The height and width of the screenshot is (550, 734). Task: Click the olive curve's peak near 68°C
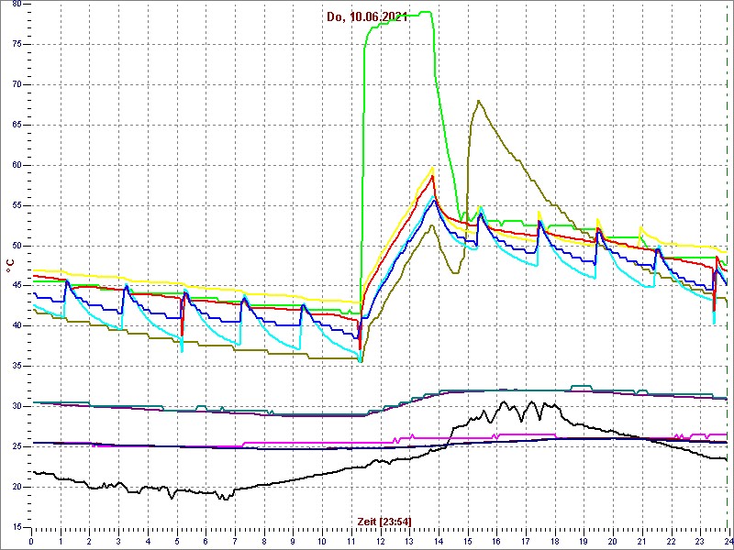click(x=478, y=101)
